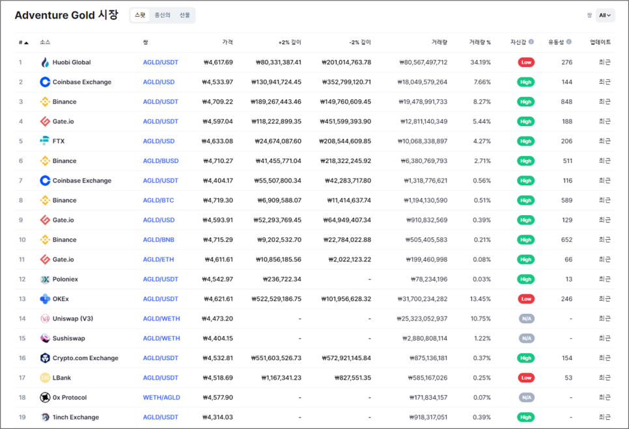Image resolution: width=629 pixels, height=429 pixels.
Task: Click the Binance logo in the AGLD/USDT row
Action: (45, 102)
